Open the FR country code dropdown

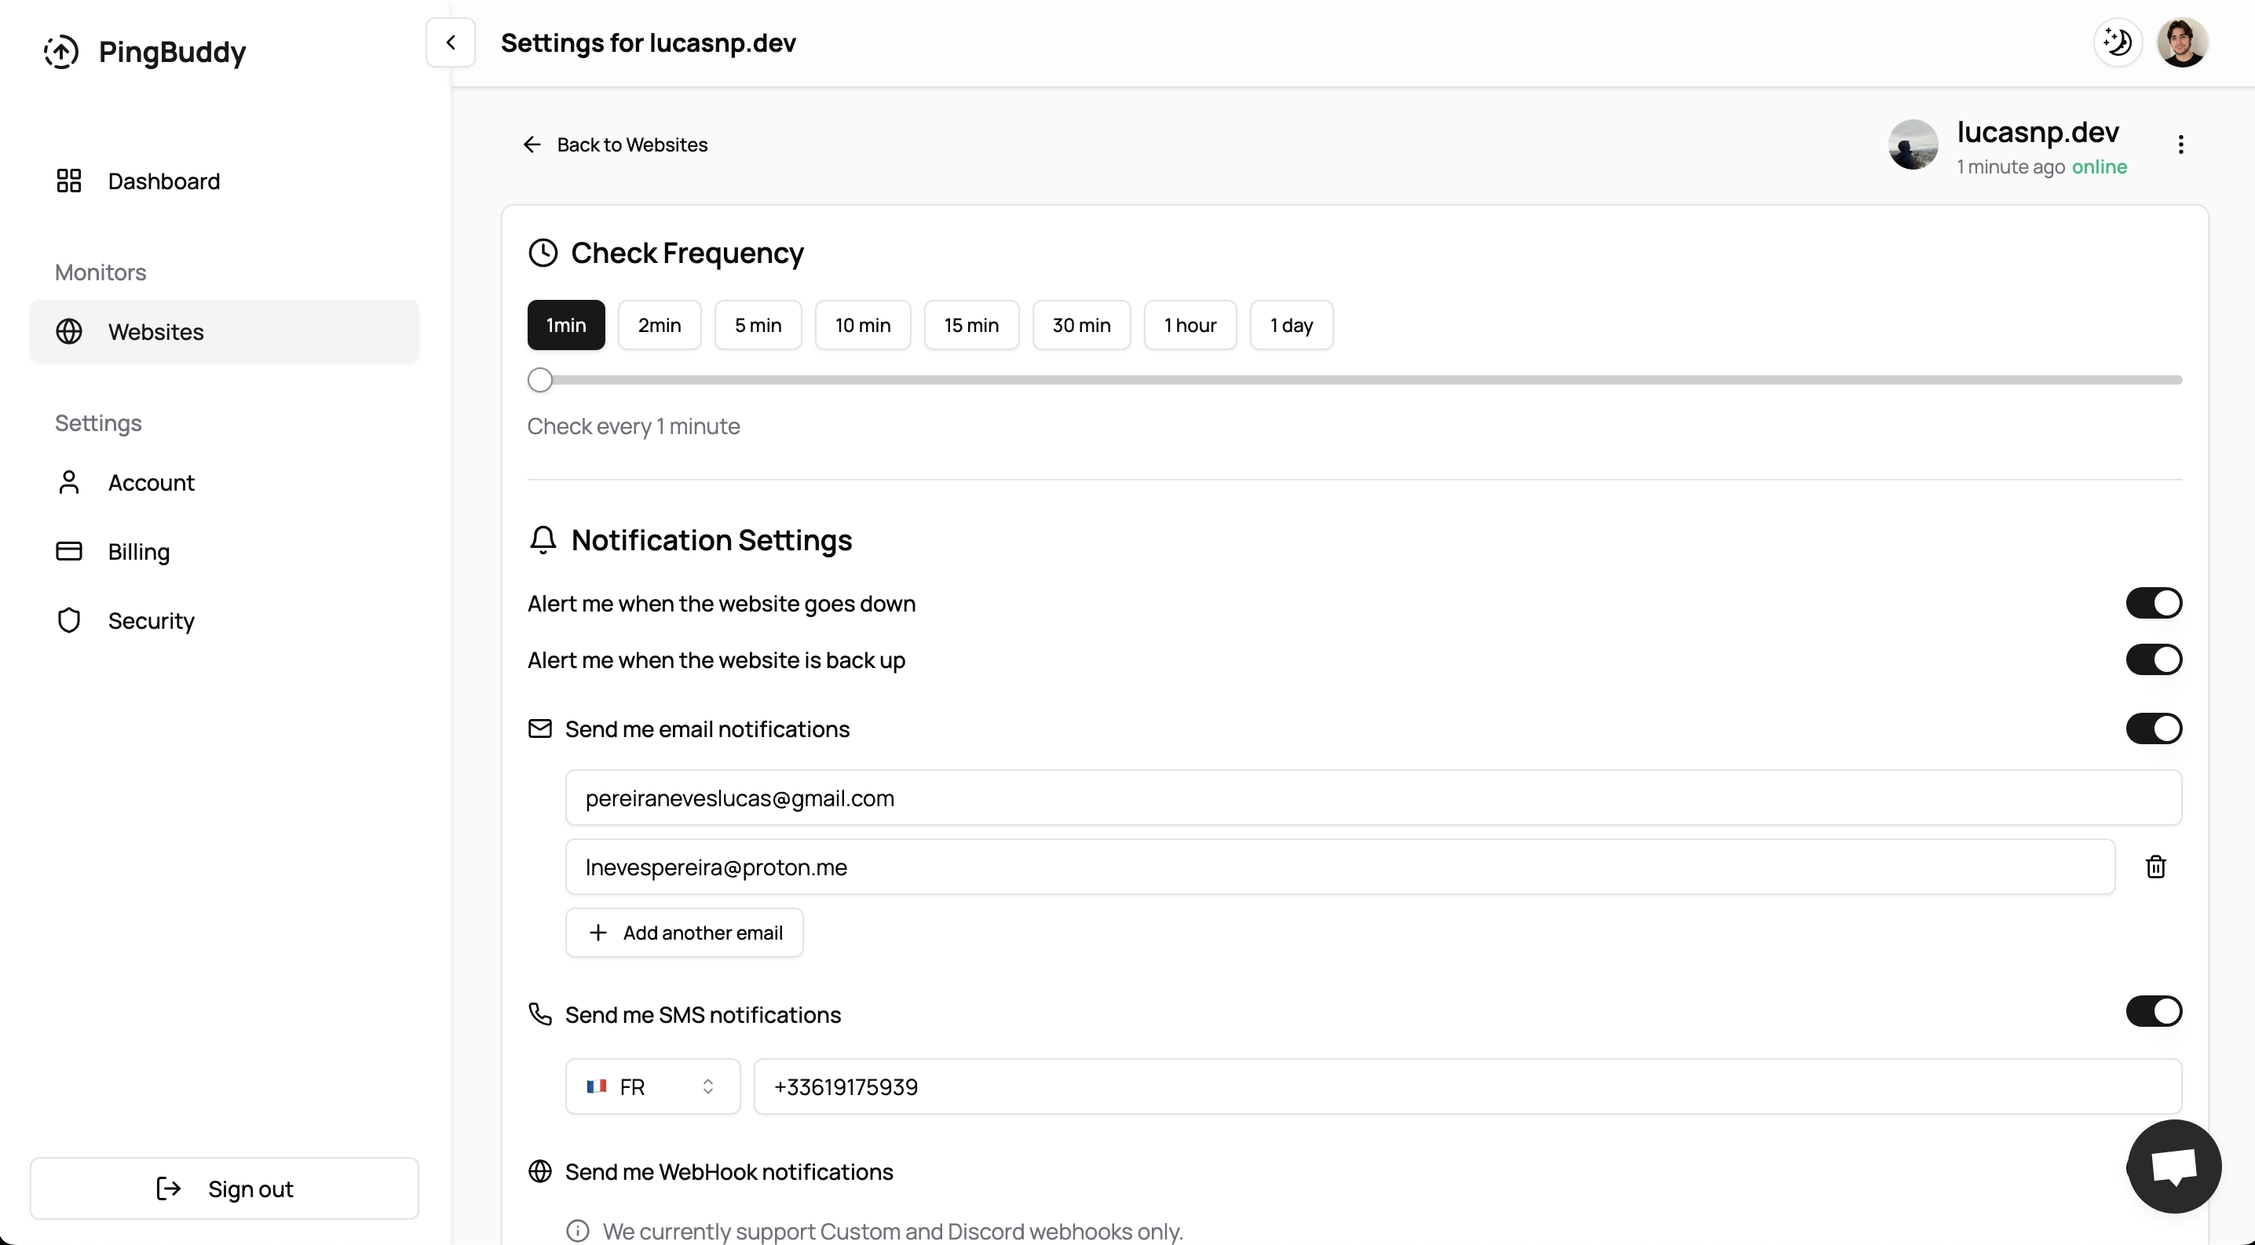[653, 1086]
